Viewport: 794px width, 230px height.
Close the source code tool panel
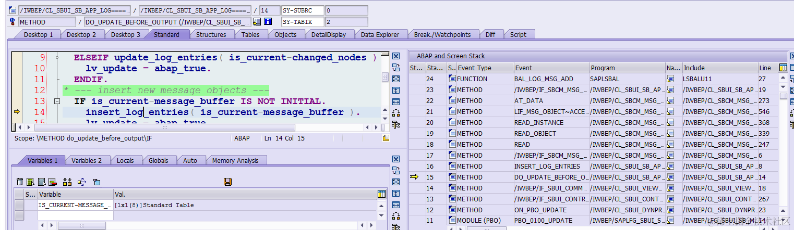396,56
